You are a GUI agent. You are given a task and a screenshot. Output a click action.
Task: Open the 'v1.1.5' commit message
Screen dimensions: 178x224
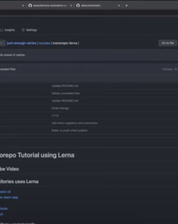coord(55,116)
